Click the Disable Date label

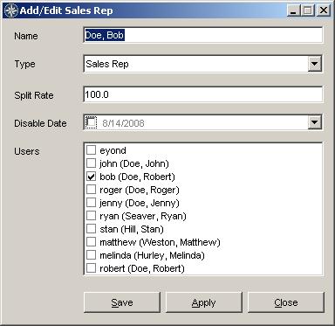[40, 123]
